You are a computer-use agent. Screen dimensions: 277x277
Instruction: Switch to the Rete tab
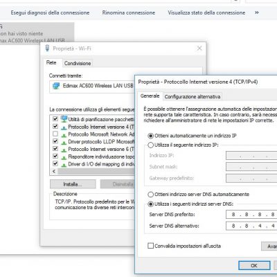(x=51, y=62)
